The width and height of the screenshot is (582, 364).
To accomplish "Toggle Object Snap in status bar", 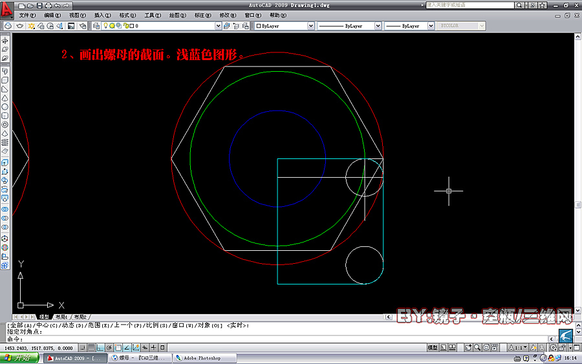I will coord(118,348).
